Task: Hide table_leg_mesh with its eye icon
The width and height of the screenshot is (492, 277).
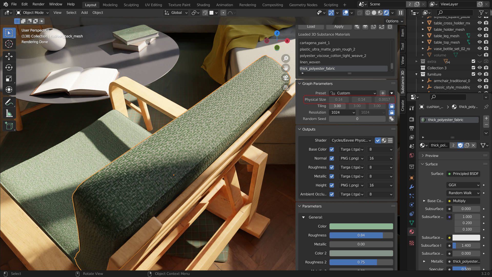Action: pyautogui.click(x=479, y=36)
